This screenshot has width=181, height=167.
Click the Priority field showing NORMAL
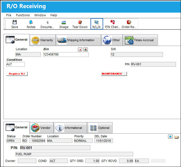[x=83, y=141]
